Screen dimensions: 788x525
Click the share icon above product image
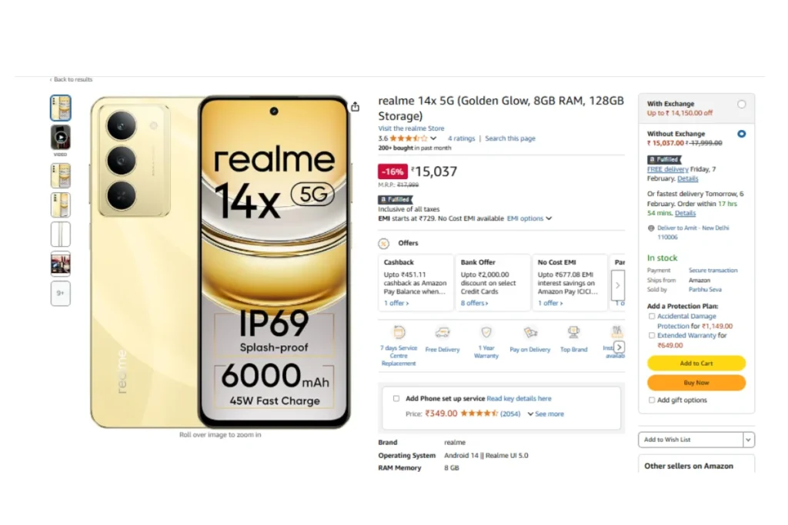click(356, 106)
